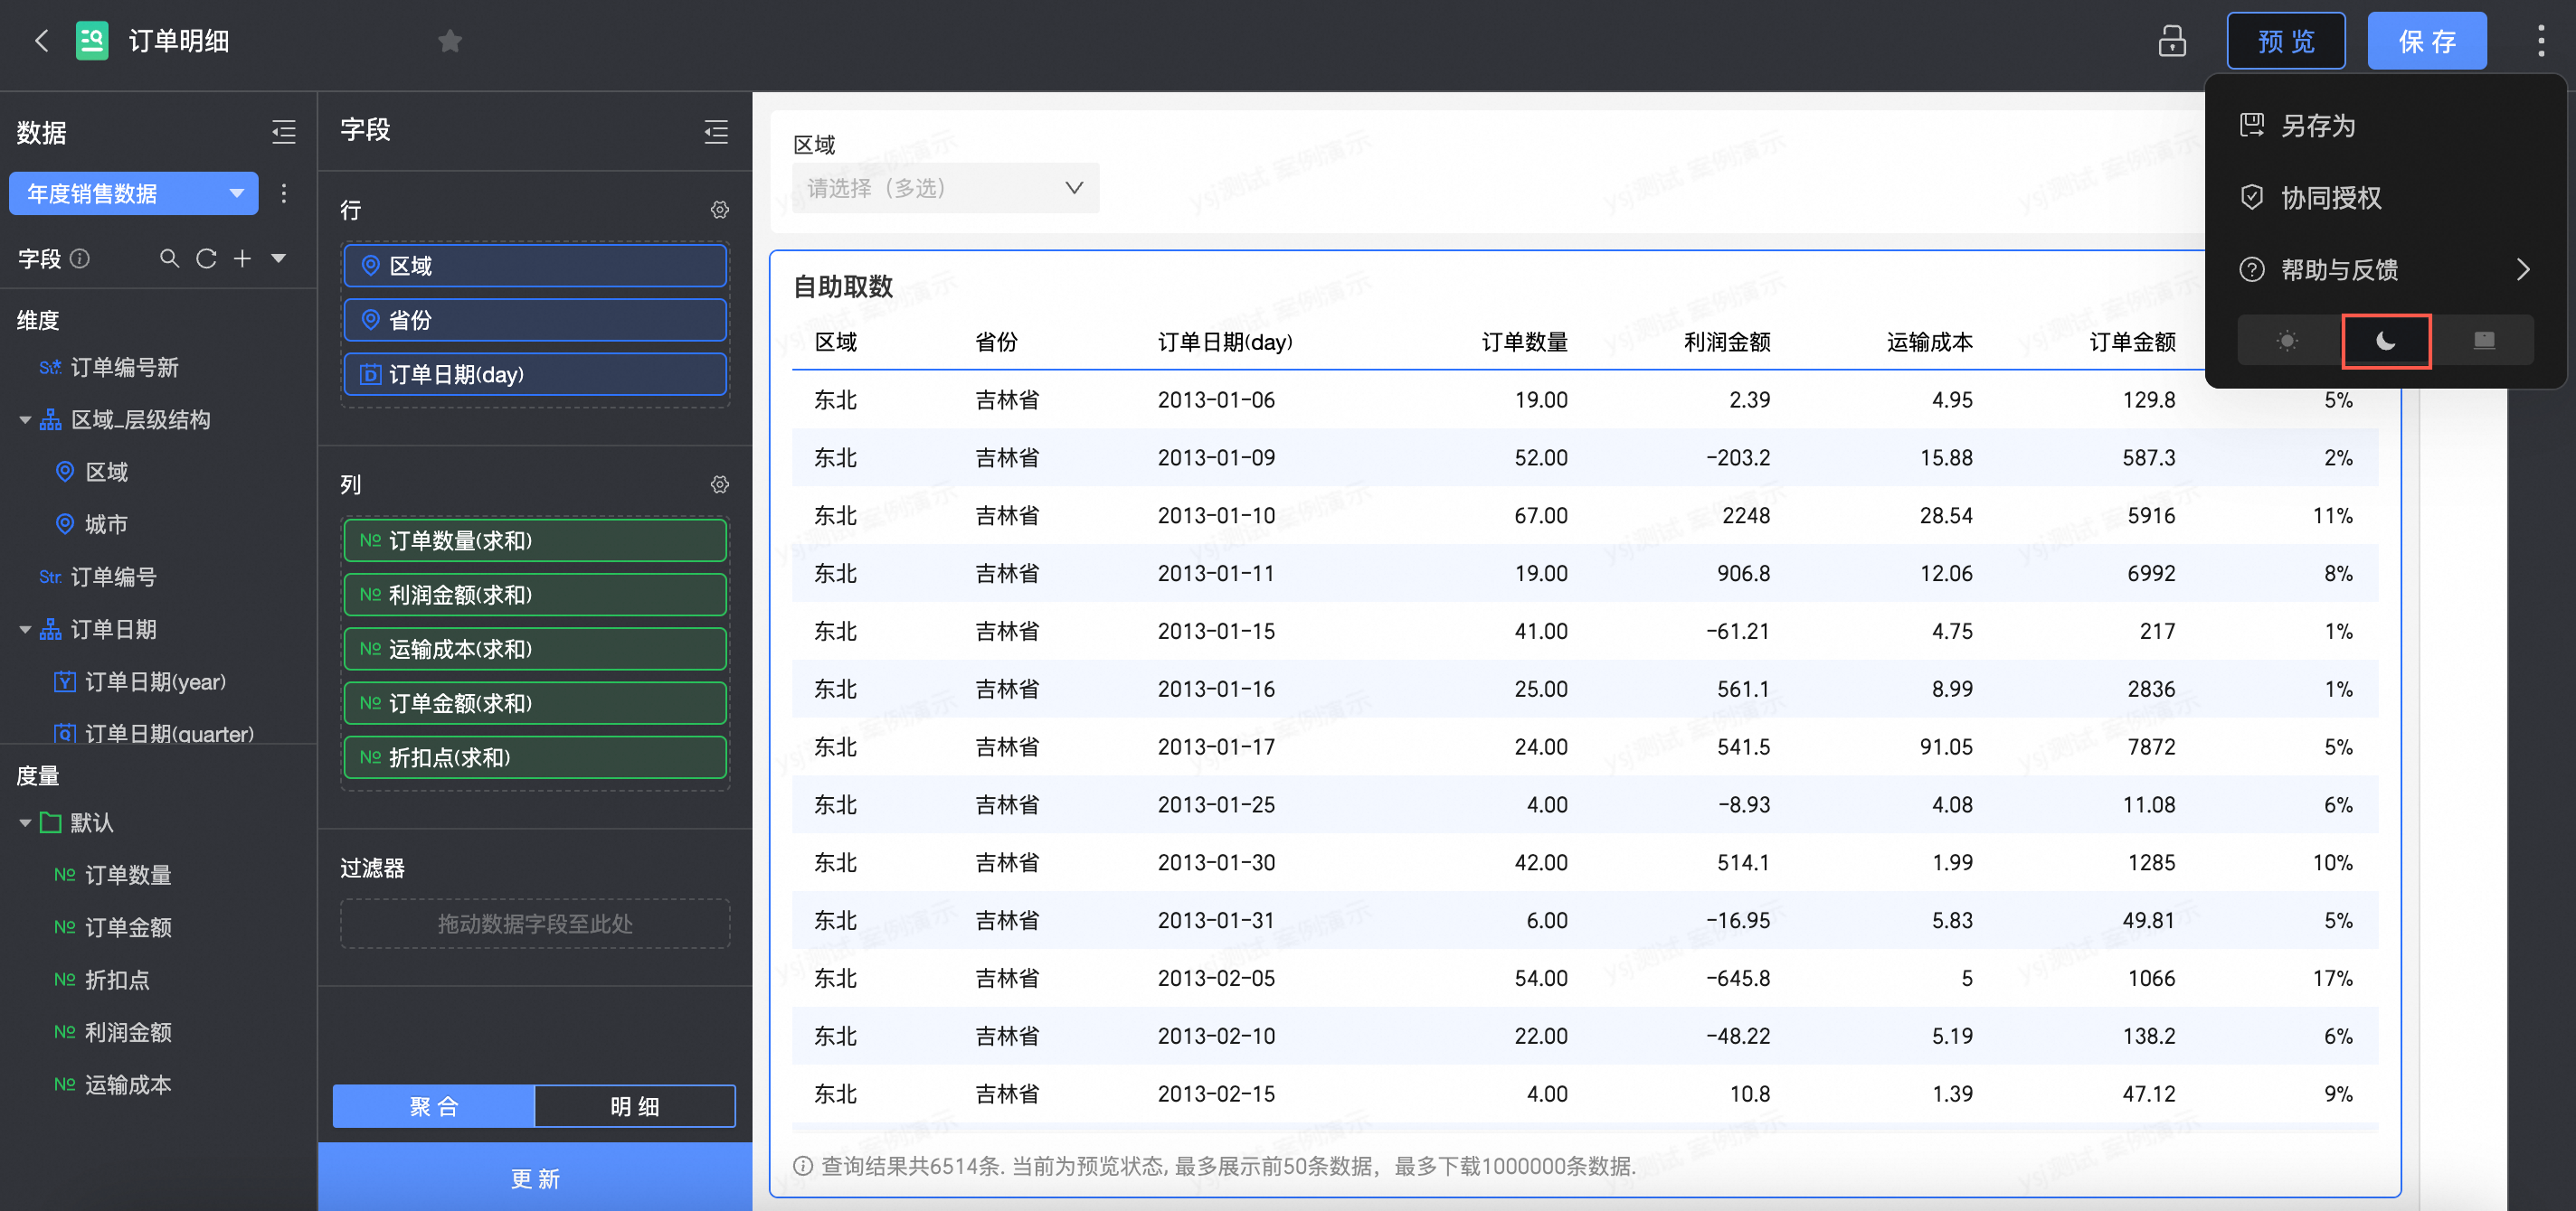This screenshot has width=2576, height=1211.
Task: Switch to 明细 mode toggle
Action: click(634, 1106)
